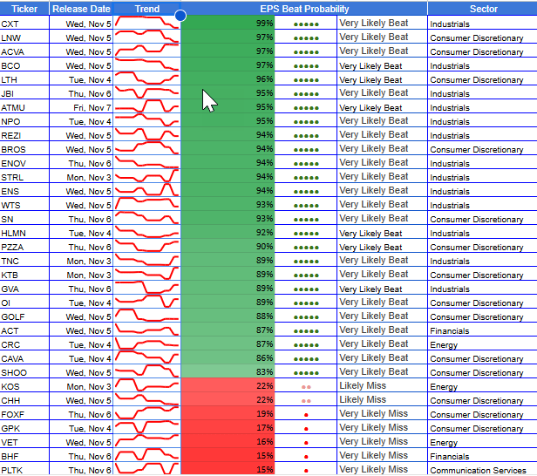Click the BCO ticker cell
The width and height of the screenshot is (537, 476).
coord(24,65)
